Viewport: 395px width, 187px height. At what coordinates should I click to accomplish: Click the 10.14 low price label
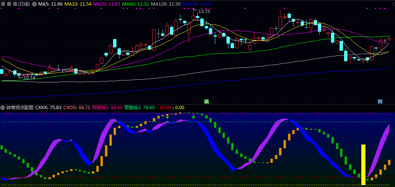pos(30,78)
